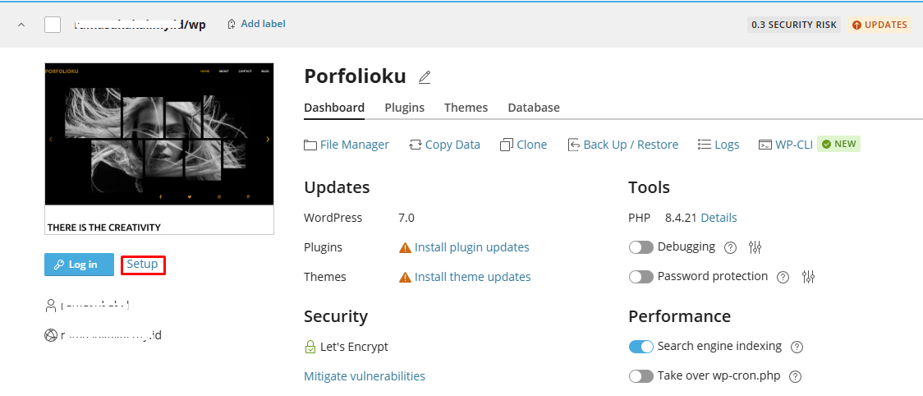This screenshot has width=923, height=396.
Task: Open the Setup link
Action: [x=142, y=264]
